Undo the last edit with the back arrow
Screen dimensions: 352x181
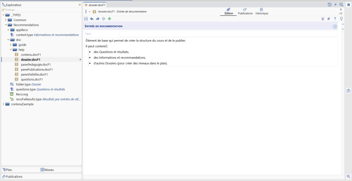tap(92, 19)
